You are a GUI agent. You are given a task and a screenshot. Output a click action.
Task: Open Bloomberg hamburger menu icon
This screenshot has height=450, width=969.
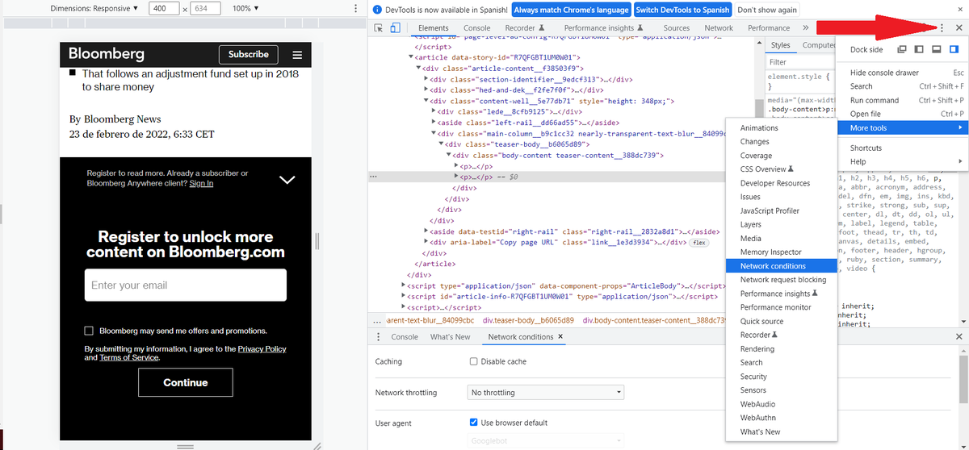point(297,55)
